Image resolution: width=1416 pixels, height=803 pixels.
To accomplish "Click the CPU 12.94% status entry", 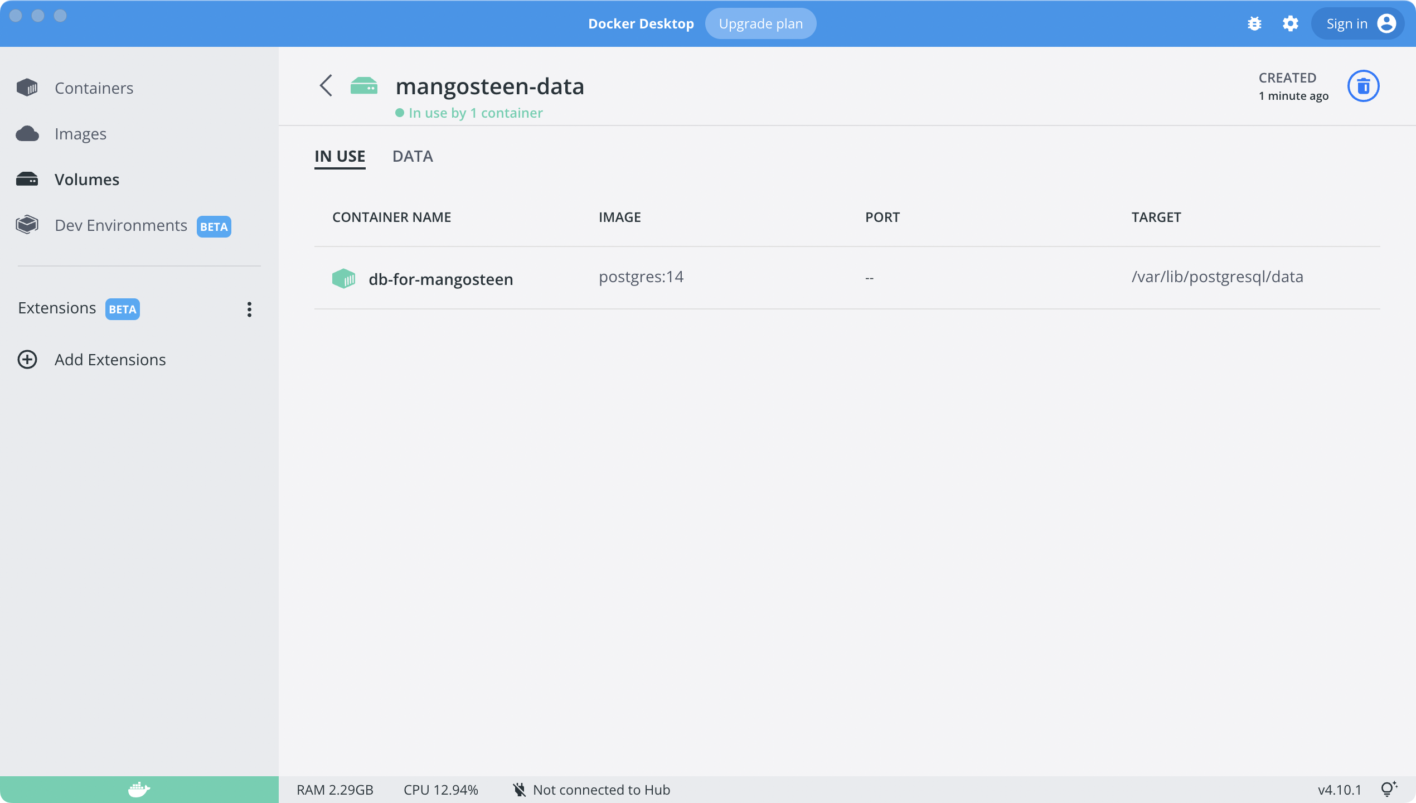I will click(x=441, y=790).
